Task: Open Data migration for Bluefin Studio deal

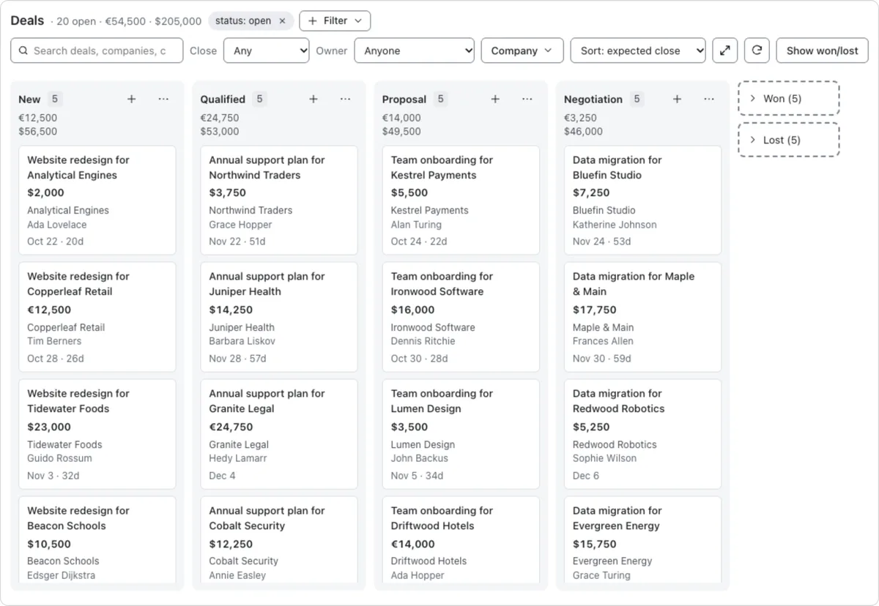Action: [642, 201]
